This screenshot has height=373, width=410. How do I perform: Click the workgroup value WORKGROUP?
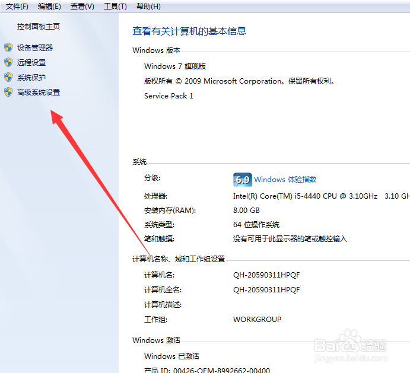pos(258,320)
